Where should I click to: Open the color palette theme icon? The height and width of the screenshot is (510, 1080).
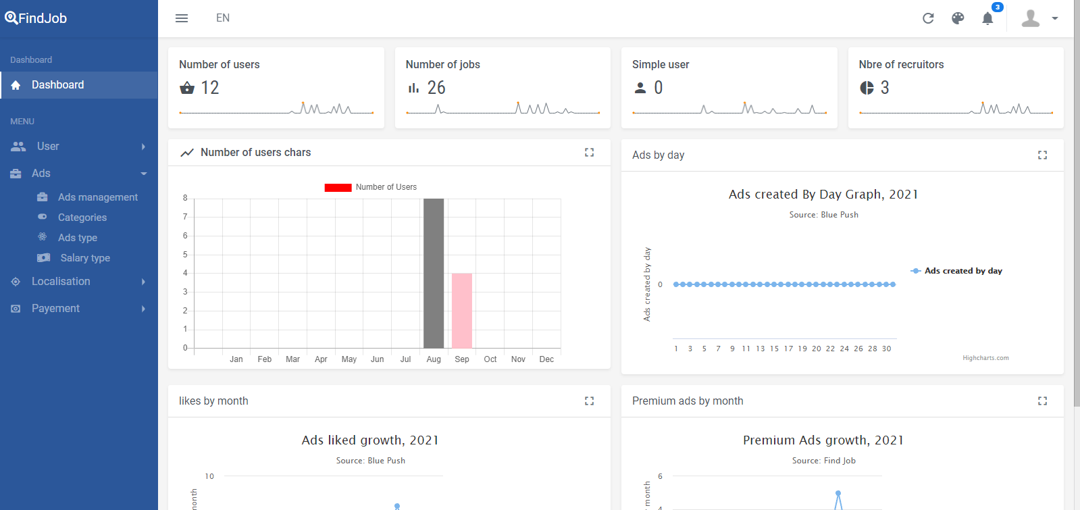(x=958, y=18)
